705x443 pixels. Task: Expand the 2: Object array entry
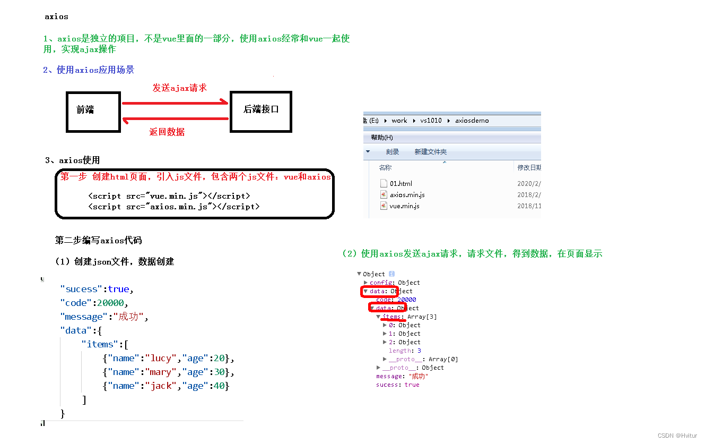(385, 342)
